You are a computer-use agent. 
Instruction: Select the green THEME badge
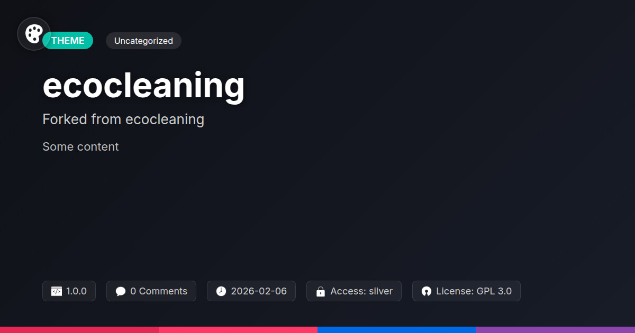[68, 41]
